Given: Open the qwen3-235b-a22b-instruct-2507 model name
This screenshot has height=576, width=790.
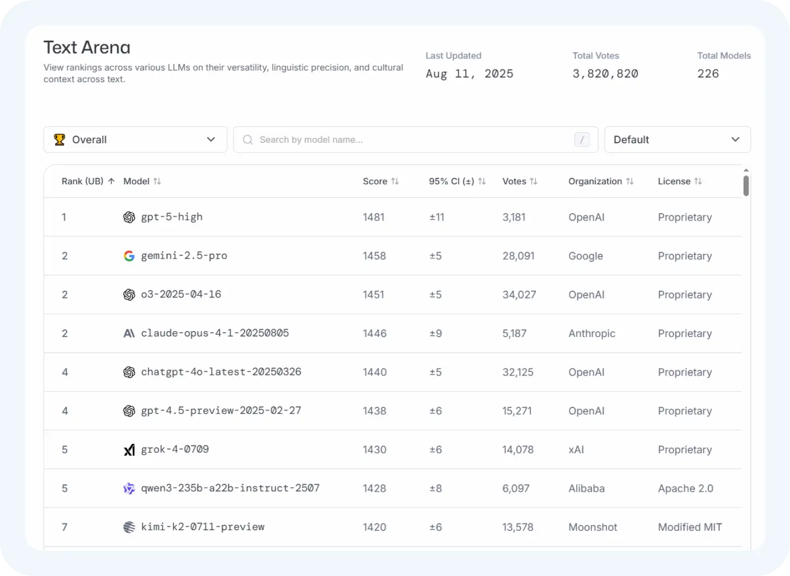Looking at the screenshot, I should [x=230, y=488].
